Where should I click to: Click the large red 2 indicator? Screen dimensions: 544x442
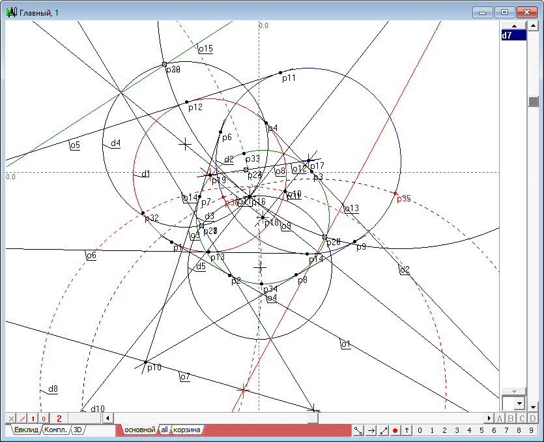click(x=59, y=419)
